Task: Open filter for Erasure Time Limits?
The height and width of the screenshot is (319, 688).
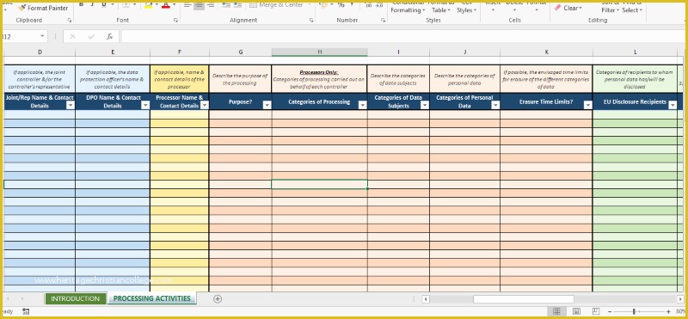Action: 587,105
